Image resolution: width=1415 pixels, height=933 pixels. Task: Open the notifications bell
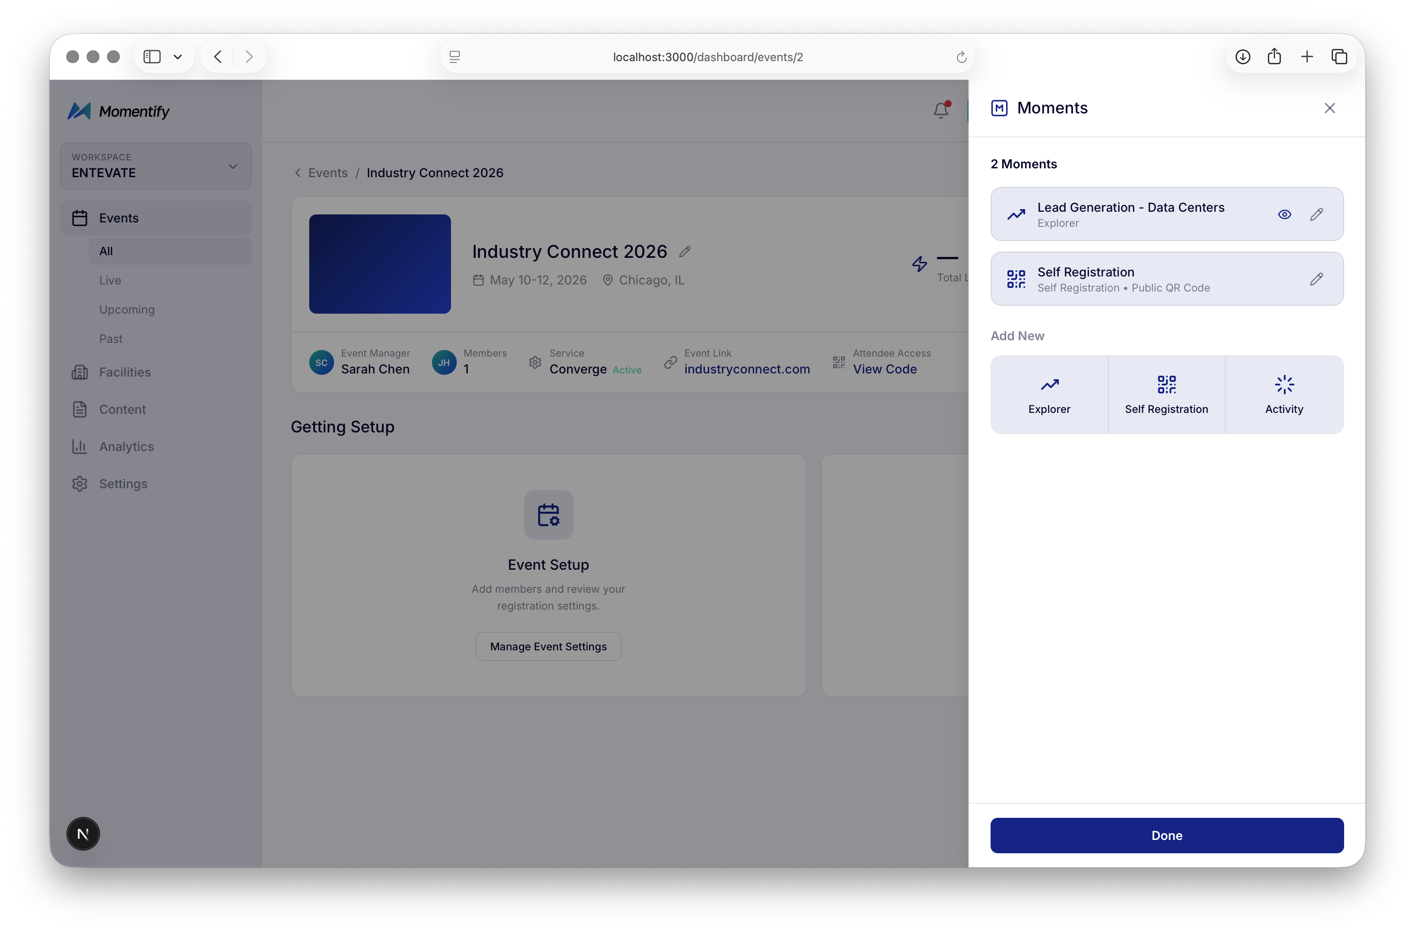(940, 111)
